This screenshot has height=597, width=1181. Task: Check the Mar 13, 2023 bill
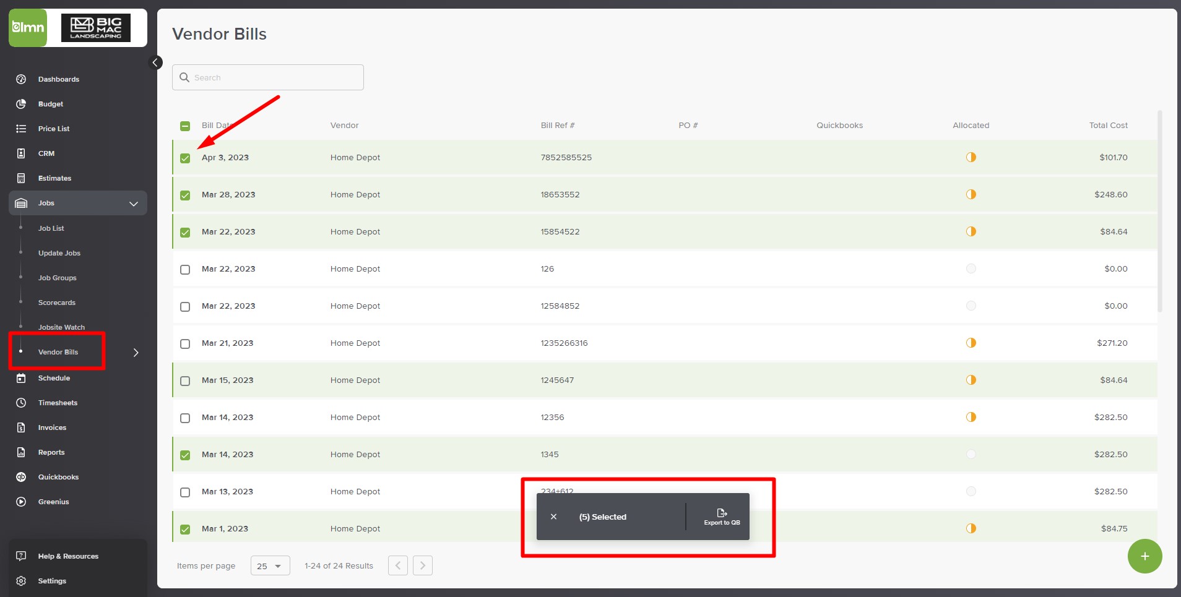pos(185,492)
